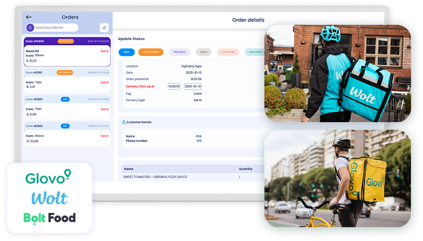Click the Customer Details person icon
Viewport: 423px width, 241px height.
124,122
